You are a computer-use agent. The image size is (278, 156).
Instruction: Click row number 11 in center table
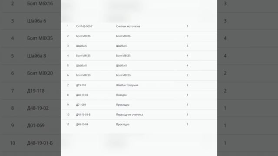[x=68, y=124]
